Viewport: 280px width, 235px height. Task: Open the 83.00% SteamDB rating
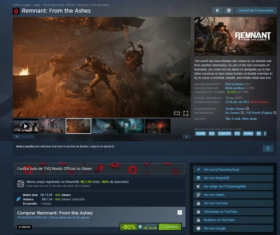coord(232,92)
